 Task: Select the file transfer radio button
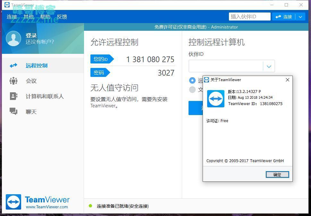coord(192,90)
